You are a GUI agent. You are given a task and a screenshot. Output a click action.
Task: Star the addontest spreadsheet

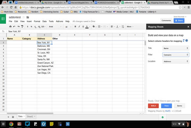(24, 17)
